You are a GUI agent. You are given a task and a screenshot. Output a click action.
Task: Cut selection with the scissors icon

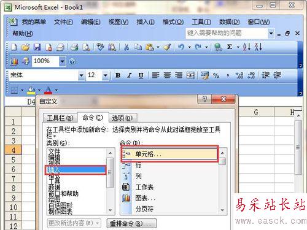click(x=126, y=47)
